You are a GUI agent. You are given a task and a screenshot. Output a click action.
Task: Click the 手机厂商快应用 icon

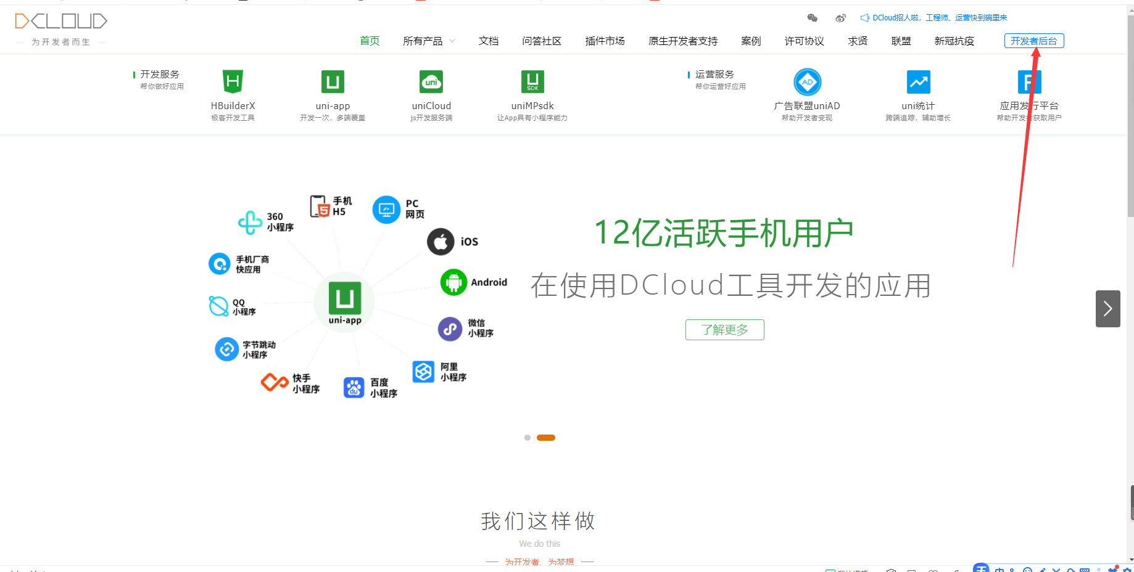click(x=219, y=264)
